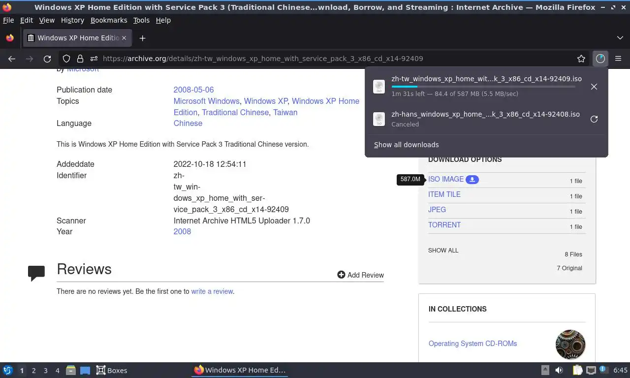This screenshot has height=378, width=630.
Task: Go back with the back arrow
Action: click(12, 59)
